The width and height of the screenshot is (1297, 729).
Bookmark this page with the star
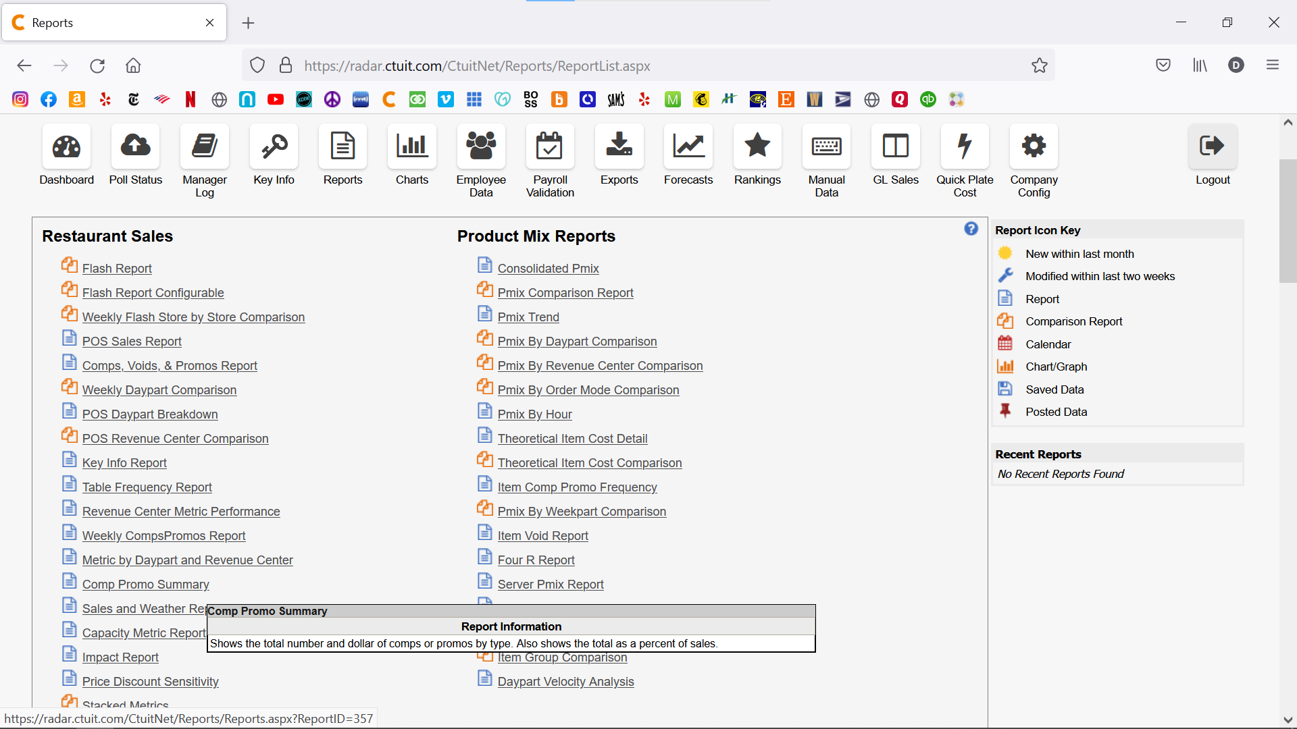pyautogui.click(x=1039, y=65)
